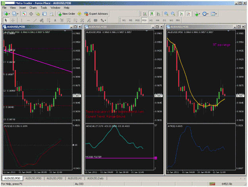Select the horizontal line drawing tool
The height and width of the screenshot is (187, 248).
[28, 20]
